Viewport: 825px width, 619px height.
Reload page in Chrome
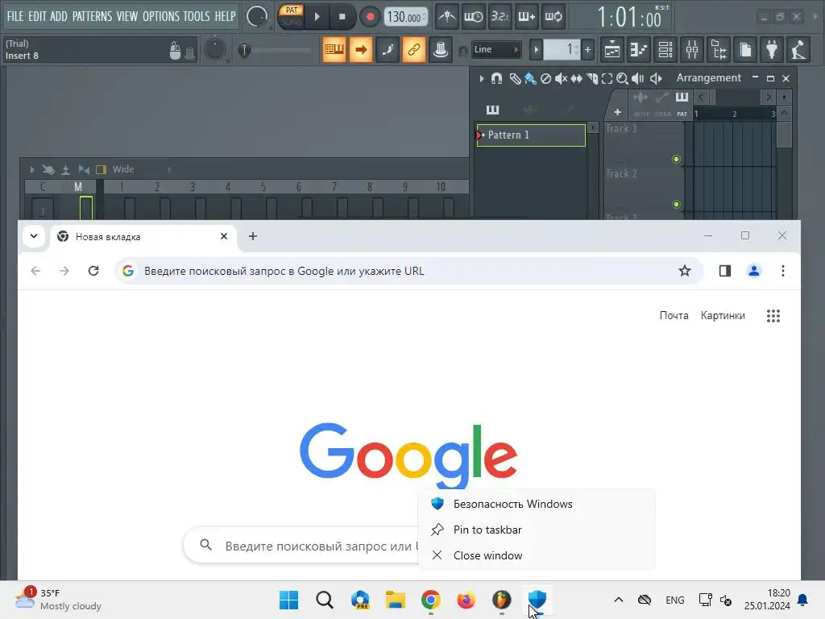click(93, 271)
